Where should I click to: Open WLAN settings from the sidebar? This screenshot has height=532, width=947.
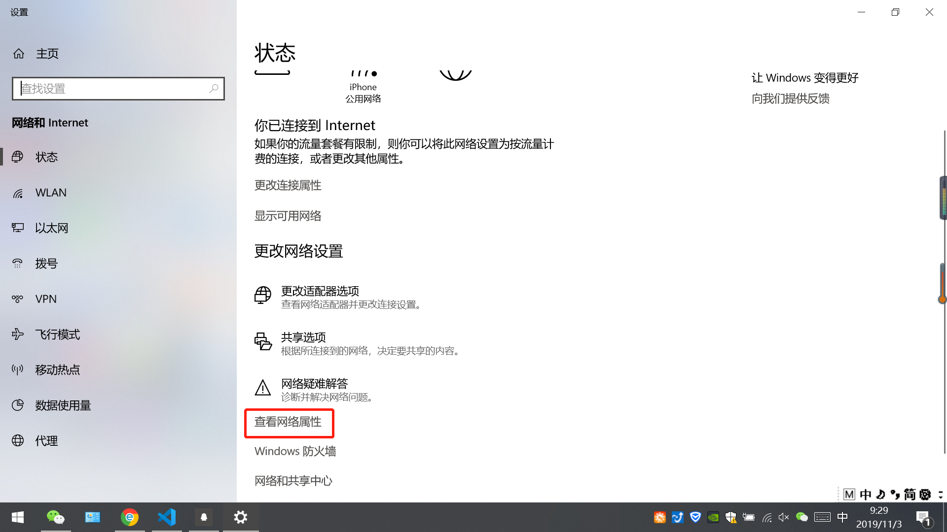pyautogui.click(x=51, y=192)
